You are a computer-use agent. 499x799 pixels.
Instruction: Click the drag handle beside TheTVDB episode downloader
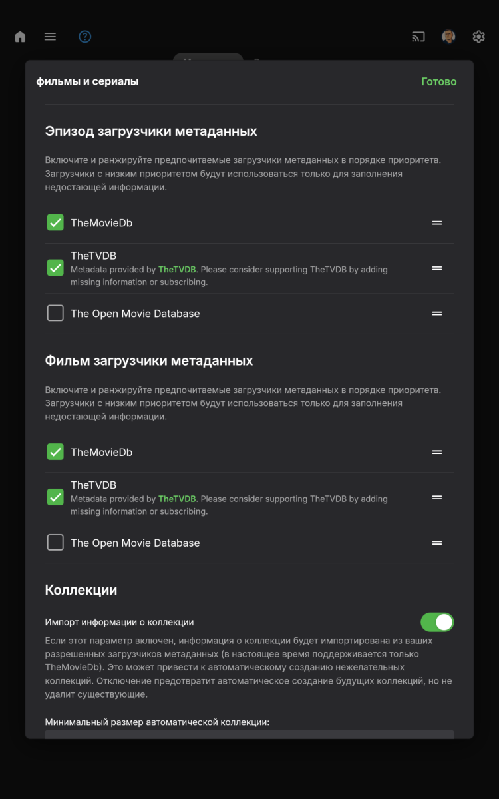(x=437, y=268)
